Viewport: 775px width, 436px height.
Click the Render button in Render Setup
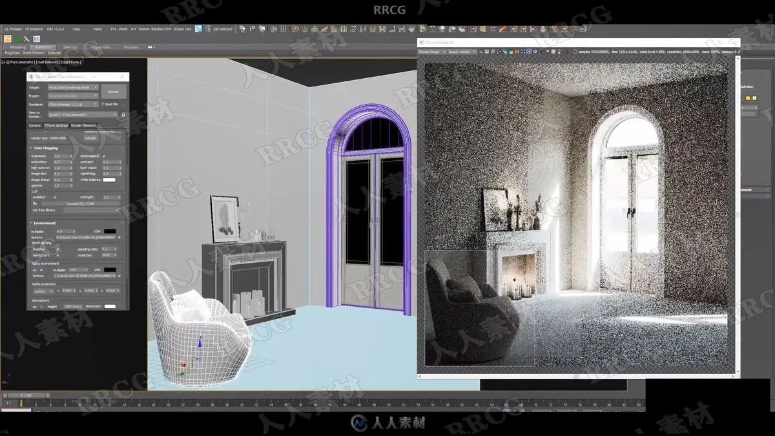pyautogui.click(x=114, y=92)
